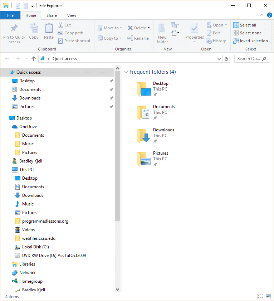The width and height of the screenshot is (274, 301).
Task: Switch to the View ribbon tab
Action: pos(72,15)
